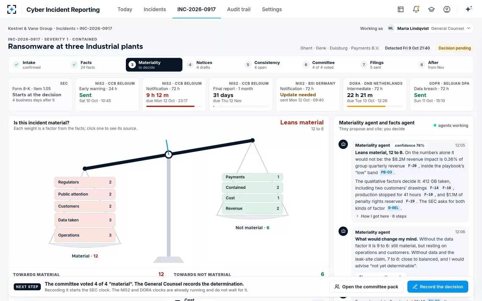The width and height of the screenshot is (482, 301).
Task: Open the AI sparkle assistant icon
Action: (469, 9)
